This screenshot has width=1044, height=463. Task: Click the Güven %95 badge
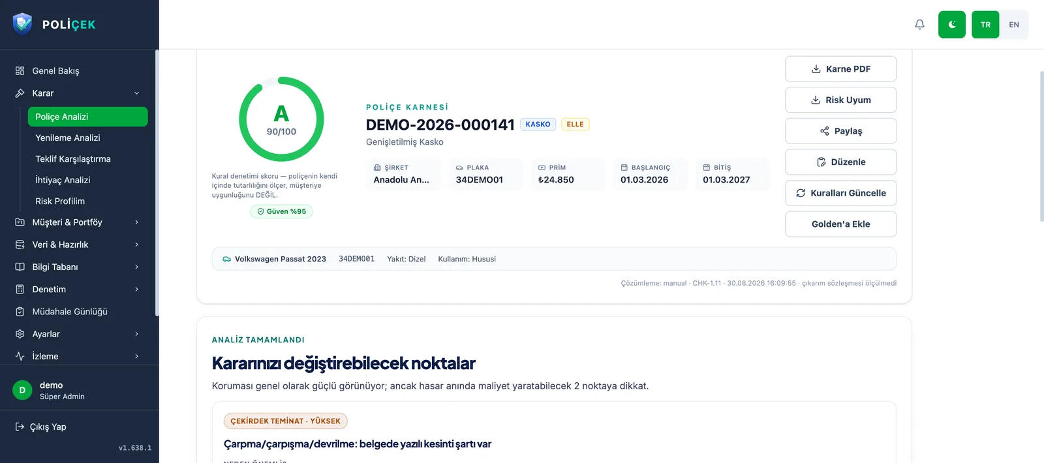281,211
